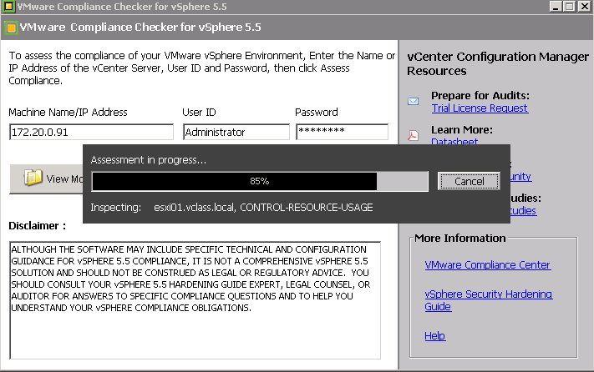The image size is (594, 372).
Task: Click the 'Assessment in progress...' text
Action: click(x=149, y=160)
